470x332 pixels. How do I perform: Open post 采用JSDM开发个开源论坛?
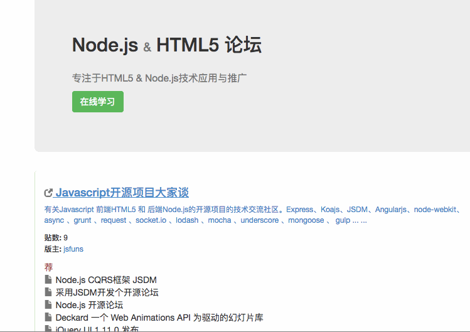(x=107, y=292)
